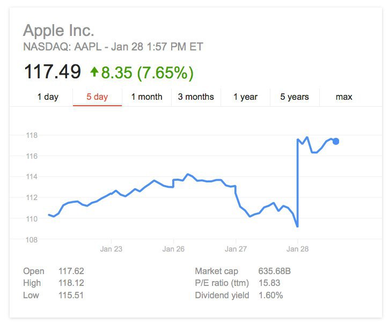
Task: Click the Dividend yield value 1.60%
Action: [x=270, y=295]
